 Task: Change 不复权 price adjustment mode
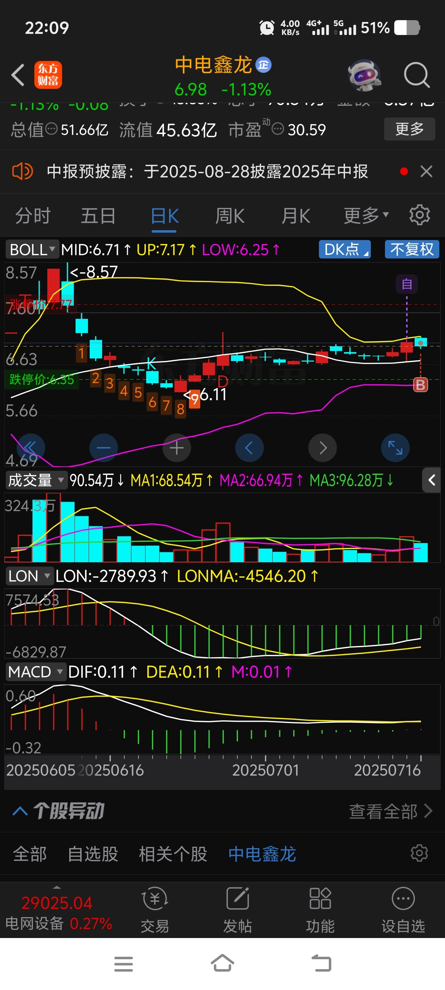412,249
